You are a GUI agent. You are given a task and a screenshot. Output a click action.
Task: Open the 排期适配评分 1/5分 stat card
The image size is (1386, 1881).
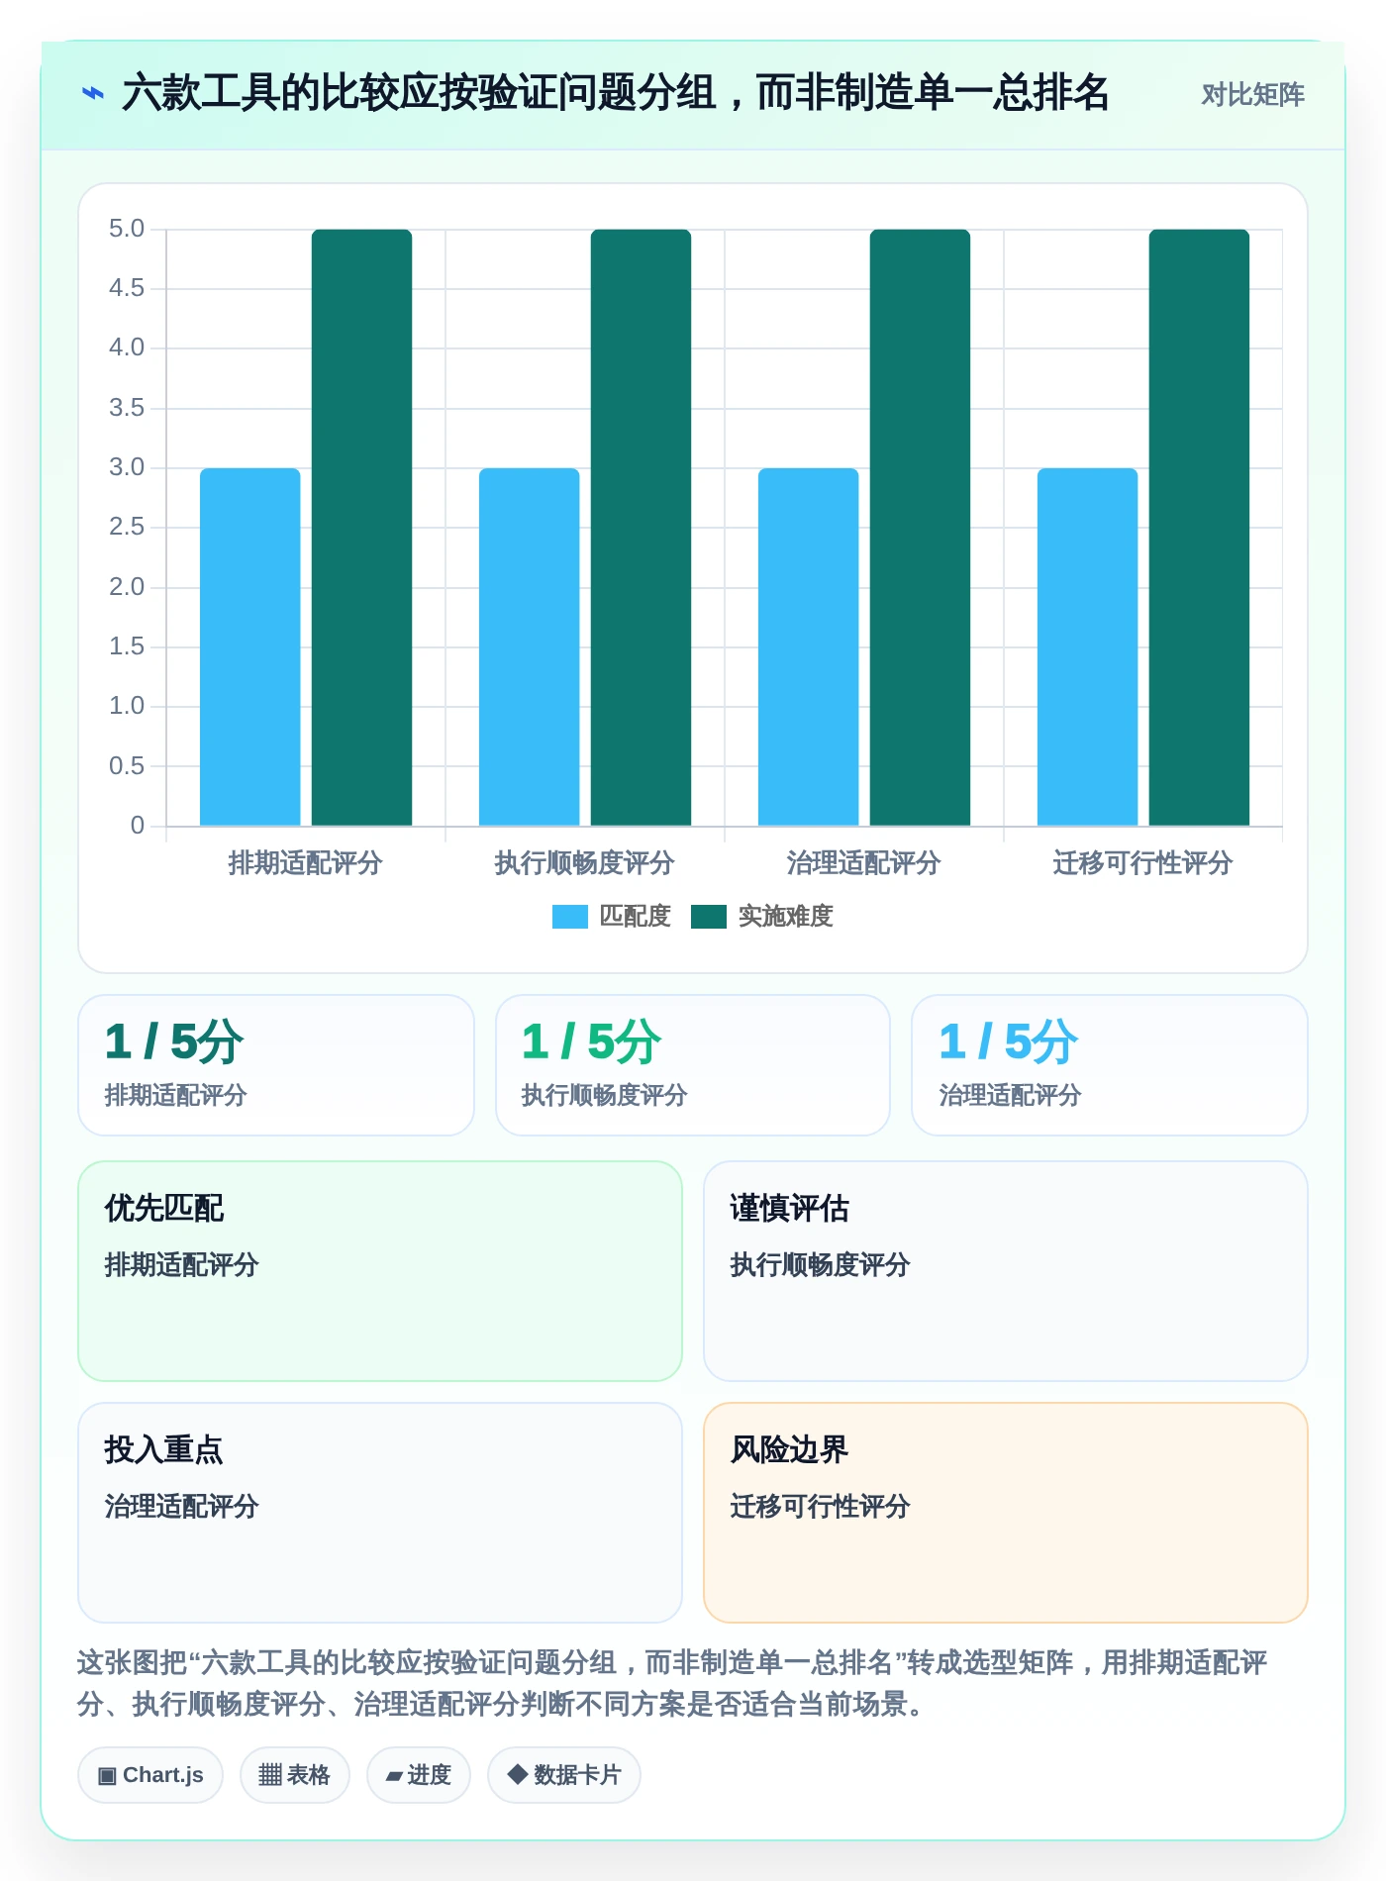pyautogui.click(x=276, y=1065)
